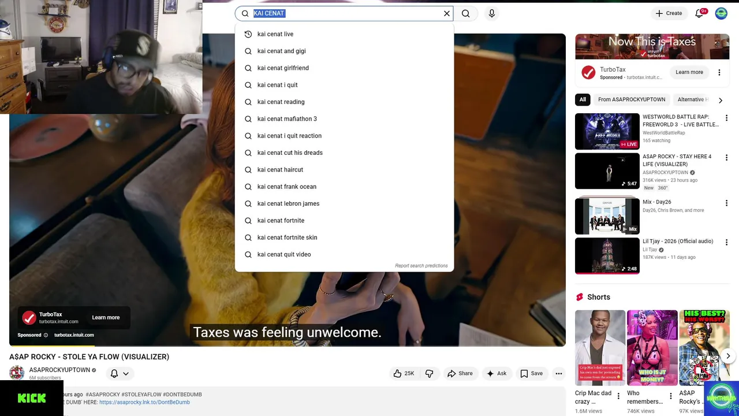Click the TurboTax checkmark logo on overlay
This screenshot has width=739, height=416.
click(29, 318)
